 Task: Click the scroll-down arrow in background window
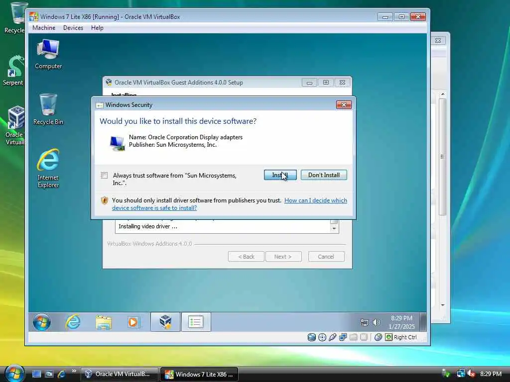[442, 305]
